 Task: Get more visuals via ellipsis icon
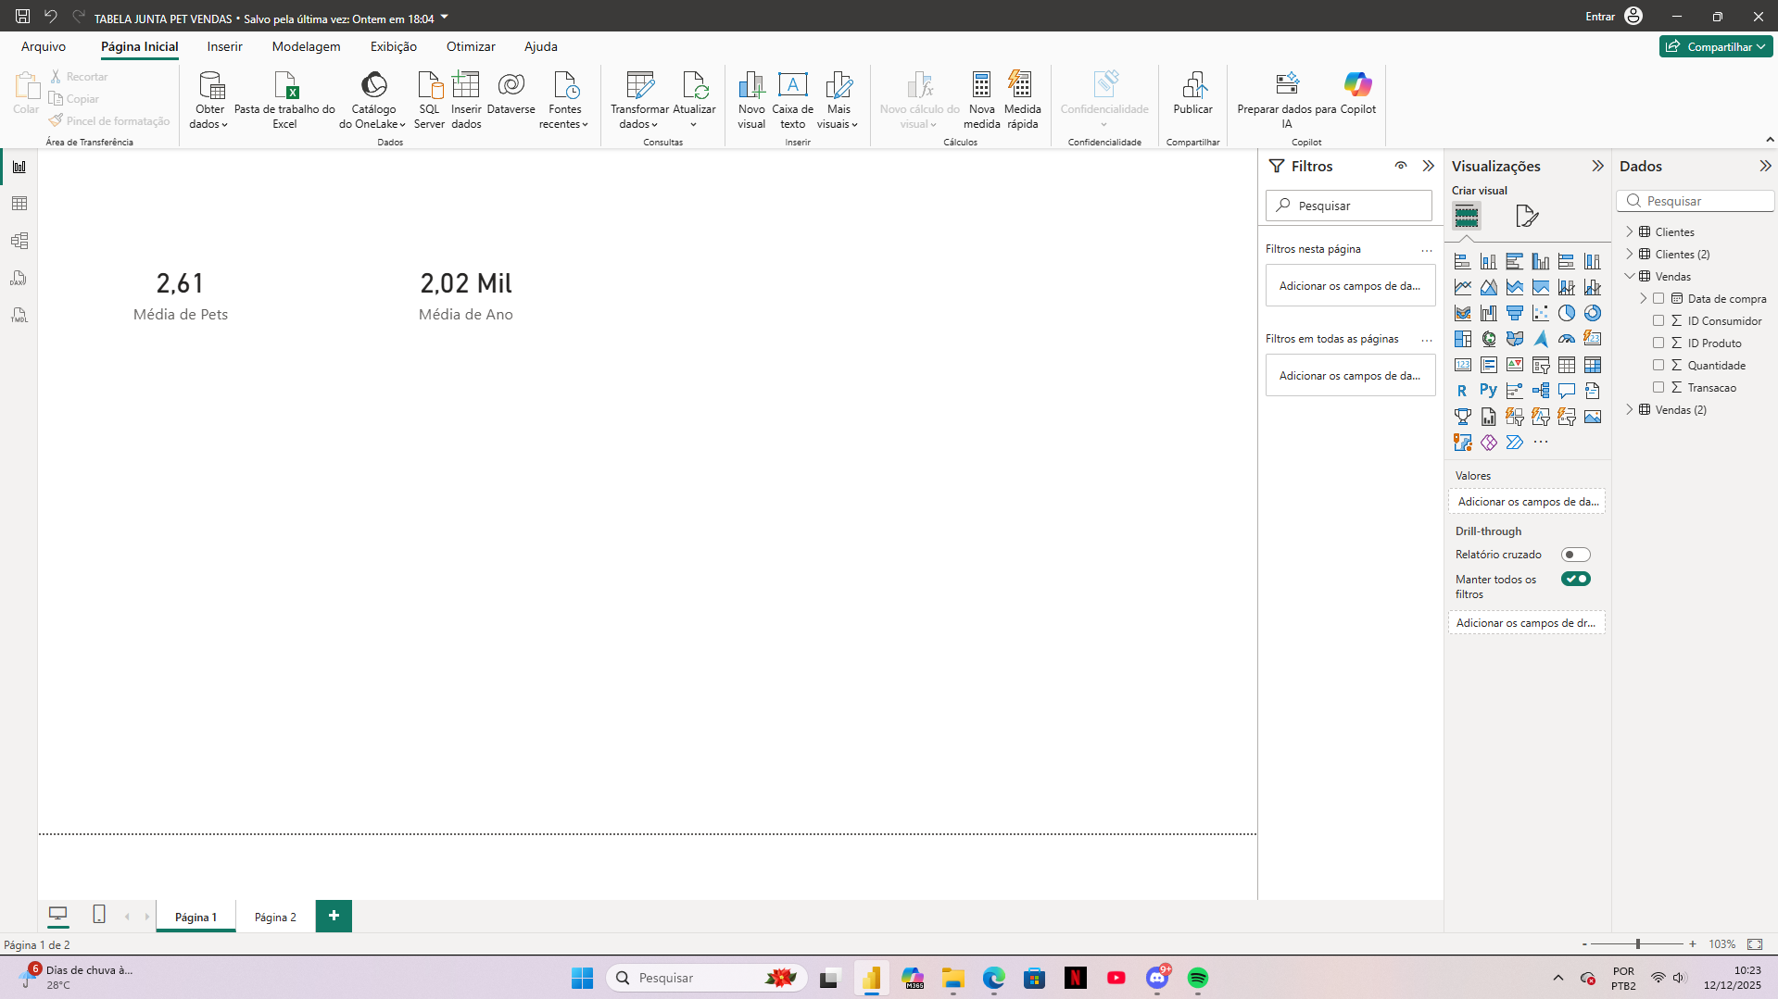[1540, 443]
